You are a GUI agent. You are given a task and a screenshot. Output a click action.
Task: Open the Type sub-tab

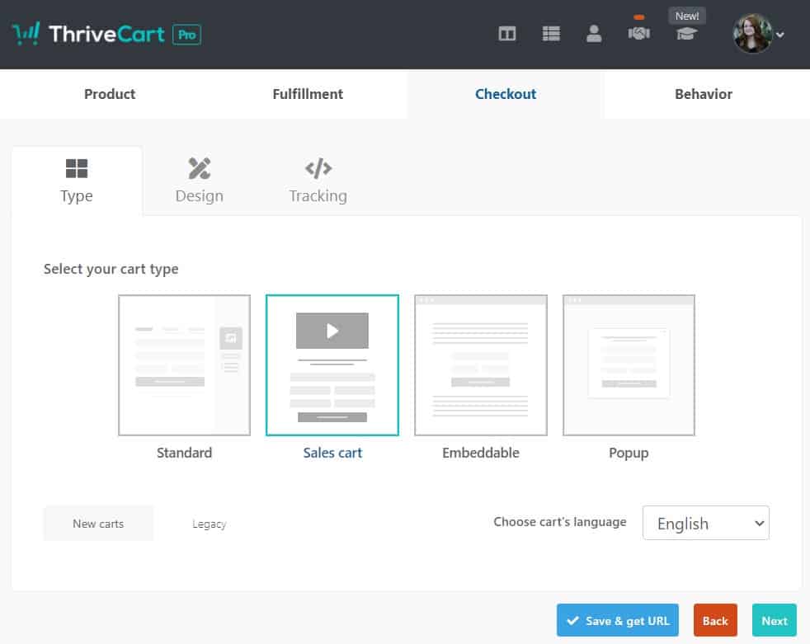[x=77, y=181]
